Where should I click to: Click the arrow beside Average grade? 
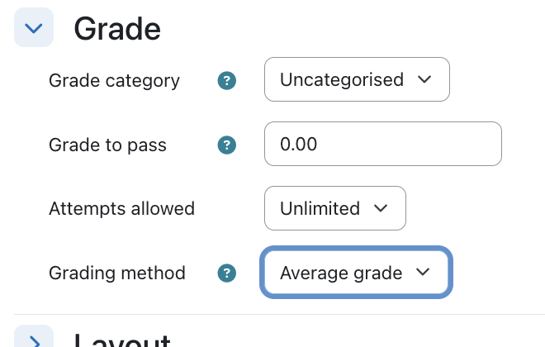[423, 272]
